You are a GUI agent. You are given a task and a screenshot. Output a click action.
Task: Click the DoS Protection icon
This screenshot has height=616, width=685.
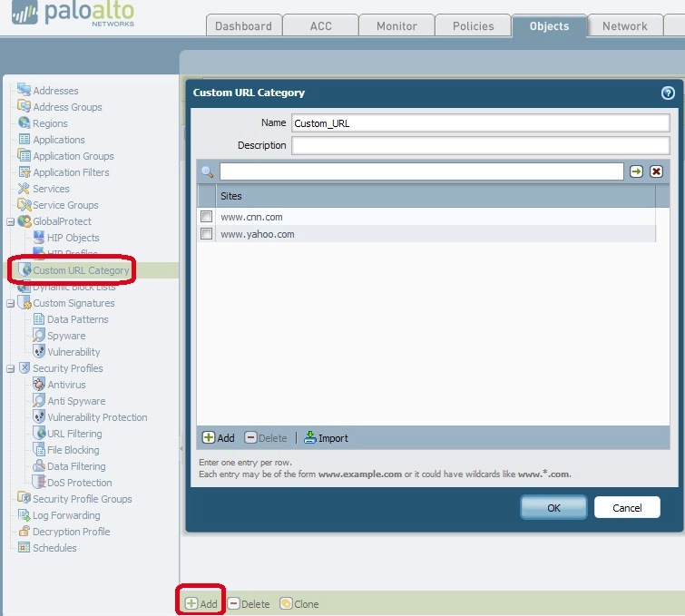pyautogui.click(x=39, y=482)
